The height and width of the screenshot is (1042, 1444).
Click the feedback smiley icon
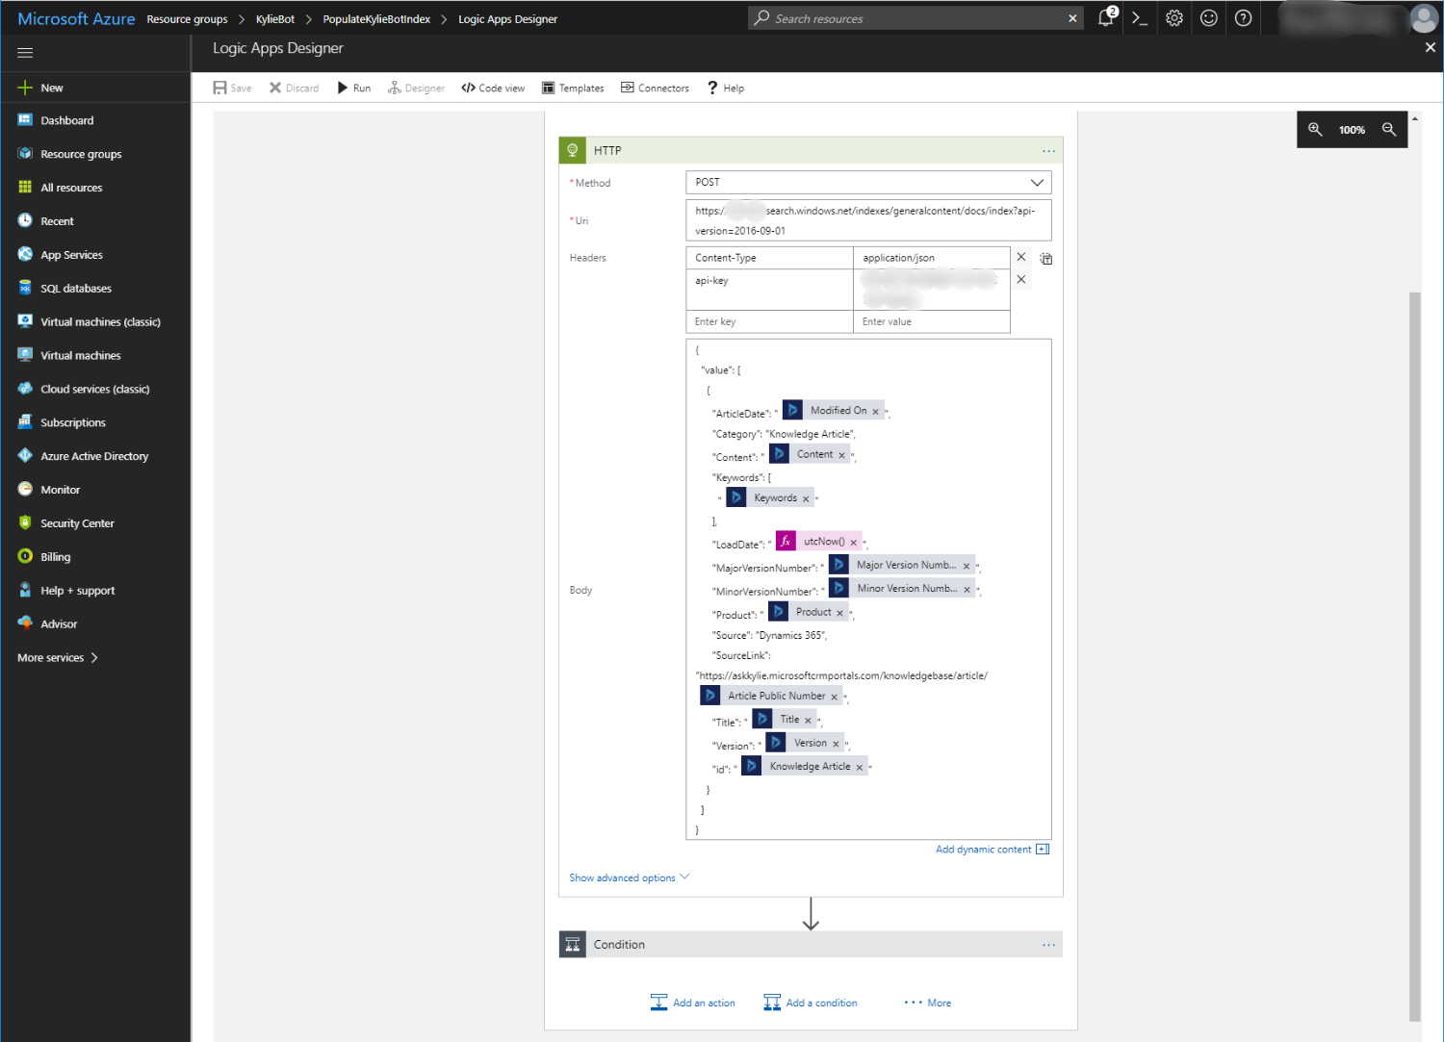click(x=1209, y=18)
